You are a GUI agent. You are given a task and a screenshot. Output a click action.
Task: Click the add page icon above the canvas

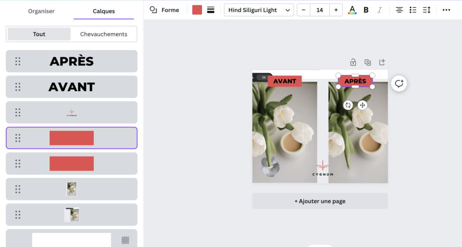click(x=382, y=62)
